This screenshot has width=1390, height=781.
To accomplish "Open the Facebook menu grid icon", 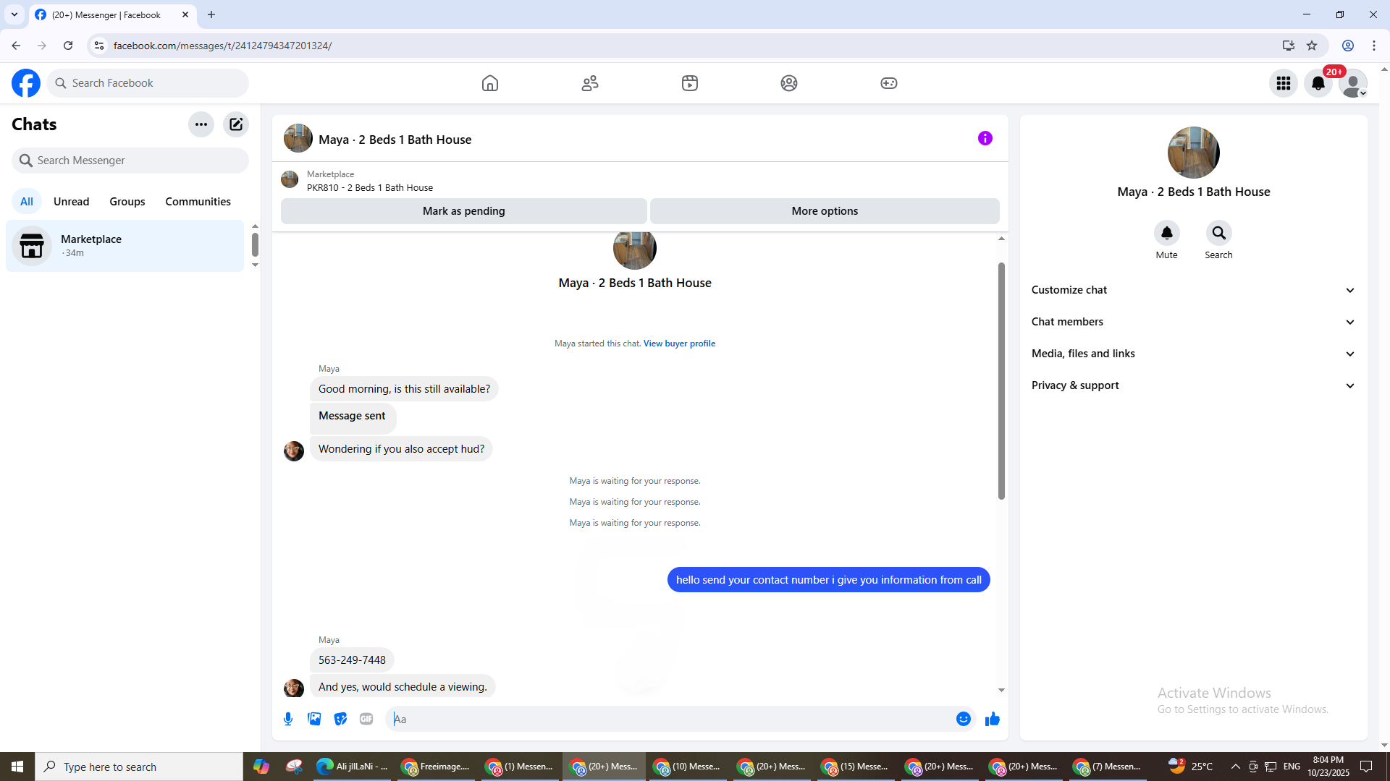I will pyautogui.click(x=1284, y=83).
